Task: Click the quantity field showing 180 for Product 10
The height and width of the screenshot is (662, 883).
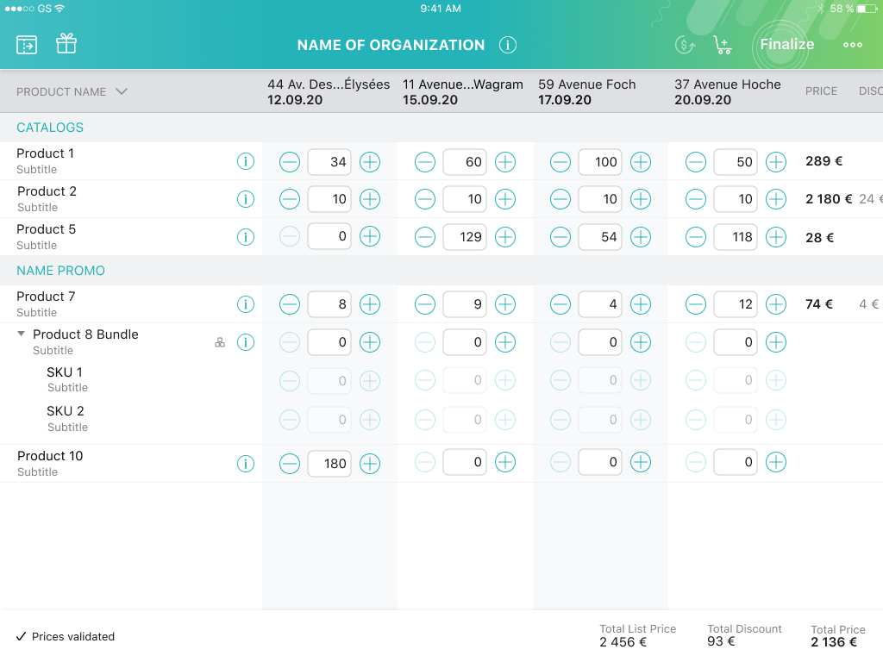Action: point(329,463)
